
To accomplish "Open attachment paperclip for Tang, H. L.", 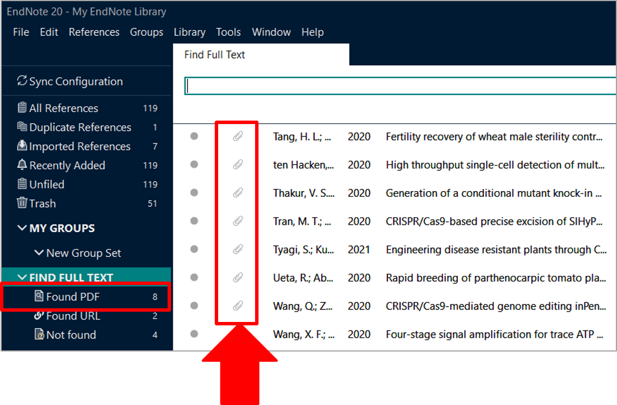I will point(237,137).
